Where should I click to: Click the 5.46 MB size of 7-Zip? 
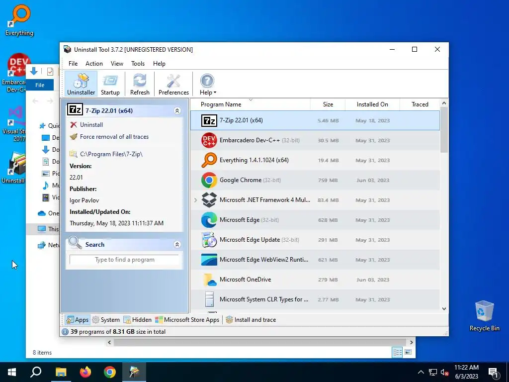click(328, 120)
